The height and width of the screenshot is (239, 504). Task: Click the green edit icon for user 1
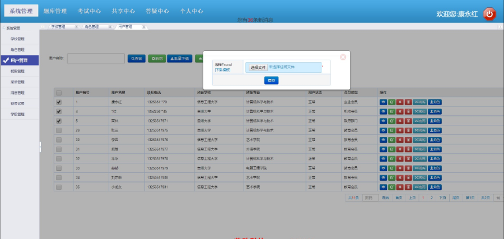coord(391,102)
